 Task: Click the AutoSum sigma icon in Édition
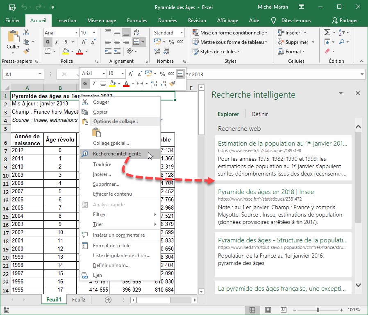327,32
